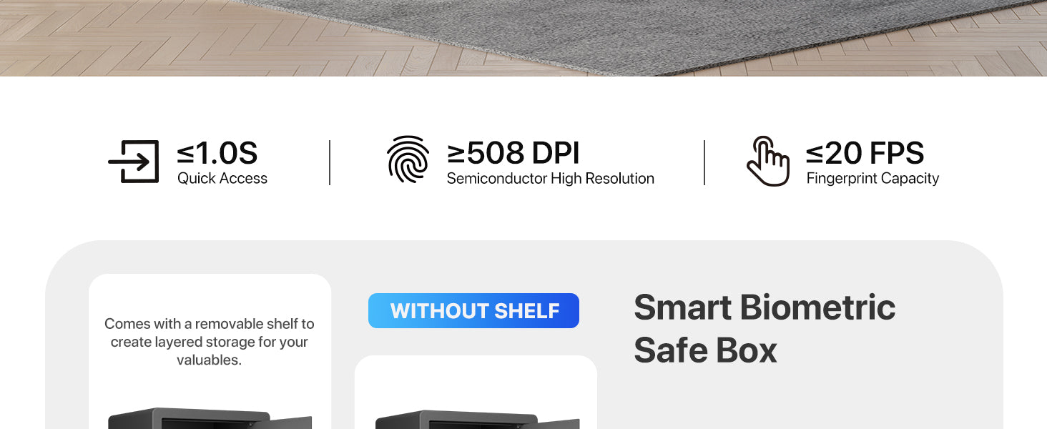1047x429 pixels.
Task: Click the white card with shelf text
Action: (210, 351)
